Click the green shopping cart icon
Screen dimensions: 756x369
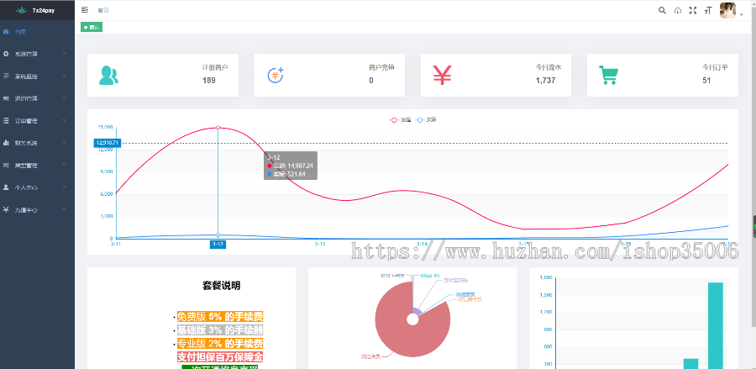click(608, 76)
